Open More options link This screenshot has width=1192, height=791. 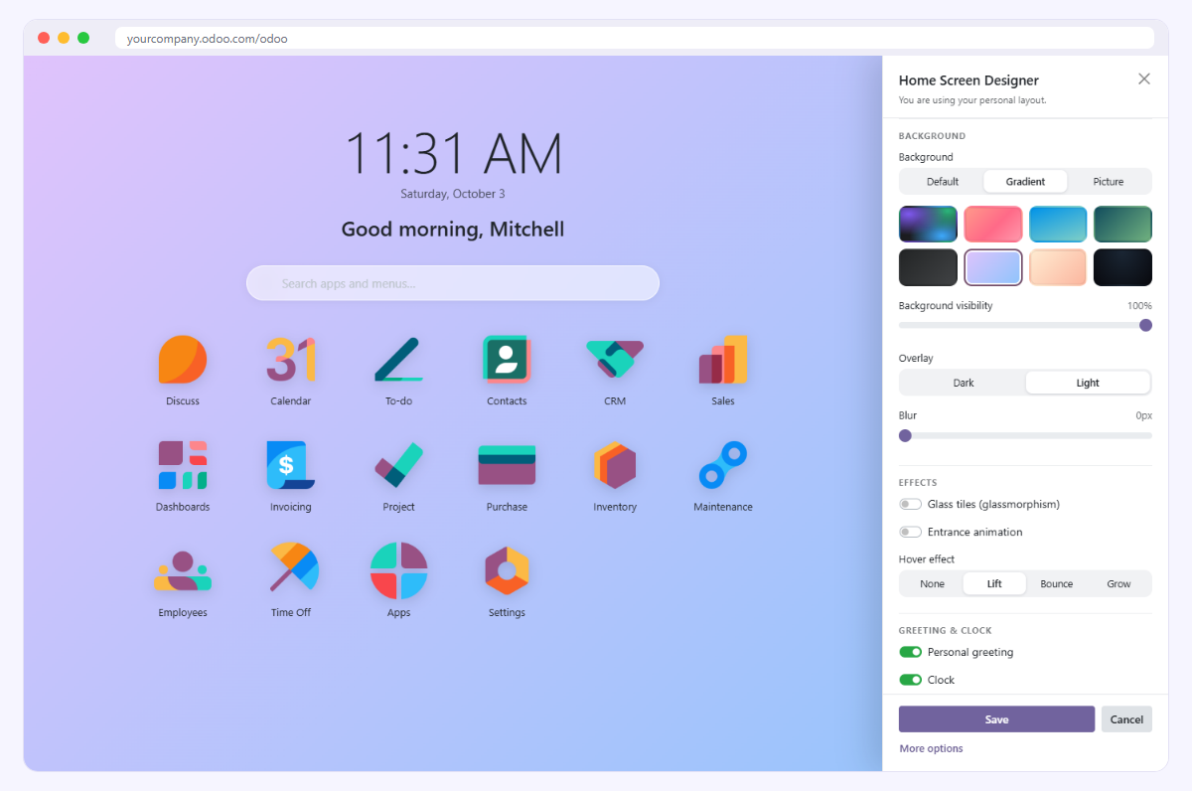(931, 748)
